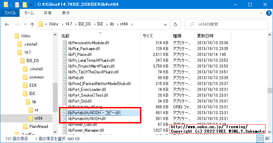The height and width of the screenshot is (143, 273).
Task: Select libPortabilityNOSH - コピー.dll file icon
Action: [x=65, y=113]
